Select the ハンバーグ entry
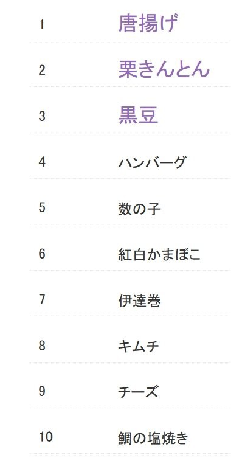 point(152,162)
